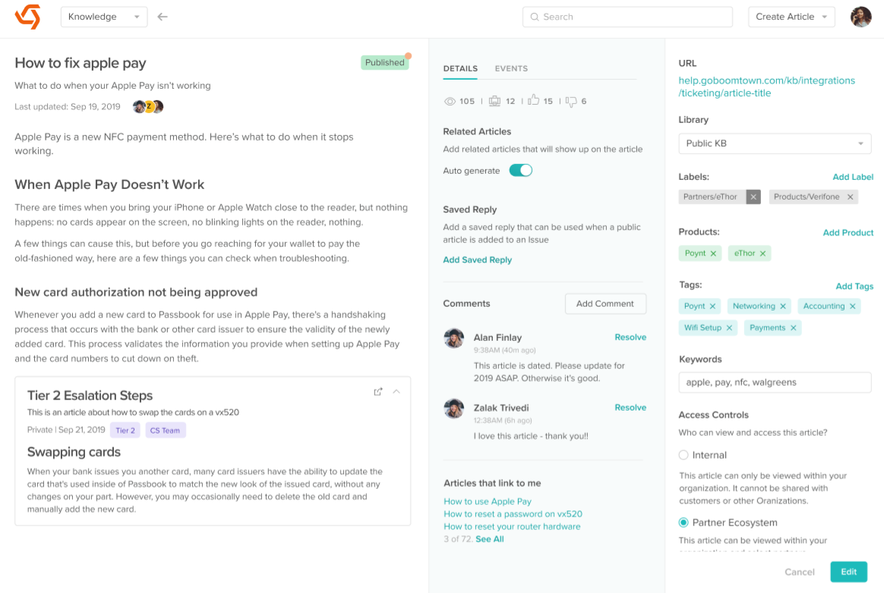This screenshot has height=593, width=884.
Task: Click the Last updated: Sep 19, 2019 text
Action: (67, 106)
